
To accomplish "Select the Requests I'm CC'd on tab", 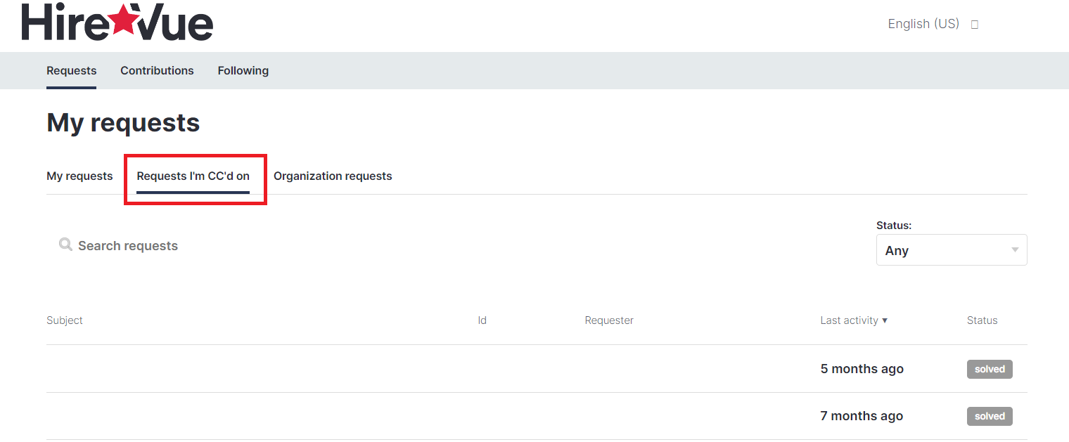I will point(193,176).
